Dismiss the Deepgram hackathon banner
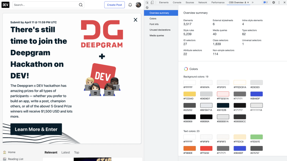The width and height of the screenshot is (287, 161). [x=136, y=20]
